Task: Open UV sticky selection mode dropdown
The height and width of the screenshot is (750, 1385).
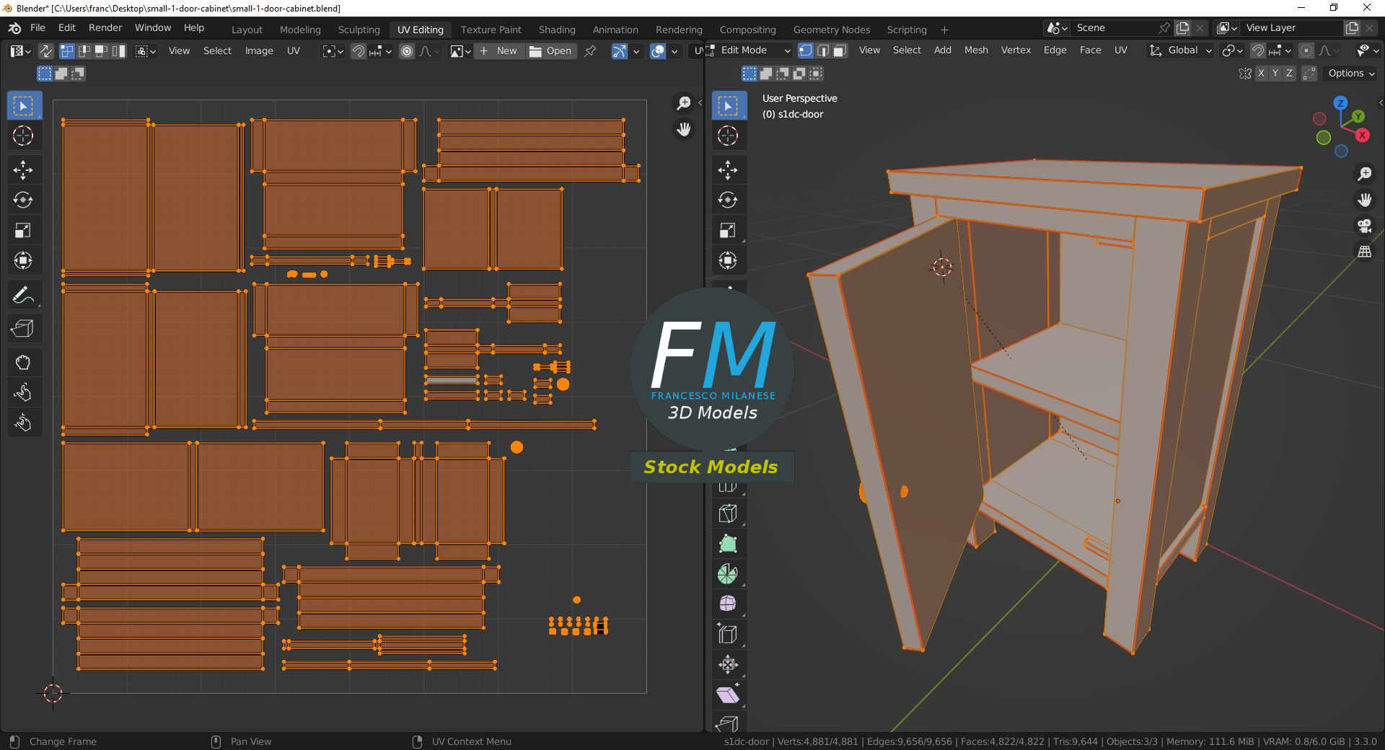Action: [145, 51]
